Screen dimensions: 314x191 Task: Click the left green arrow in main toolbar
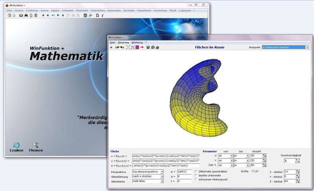(43, 15)
